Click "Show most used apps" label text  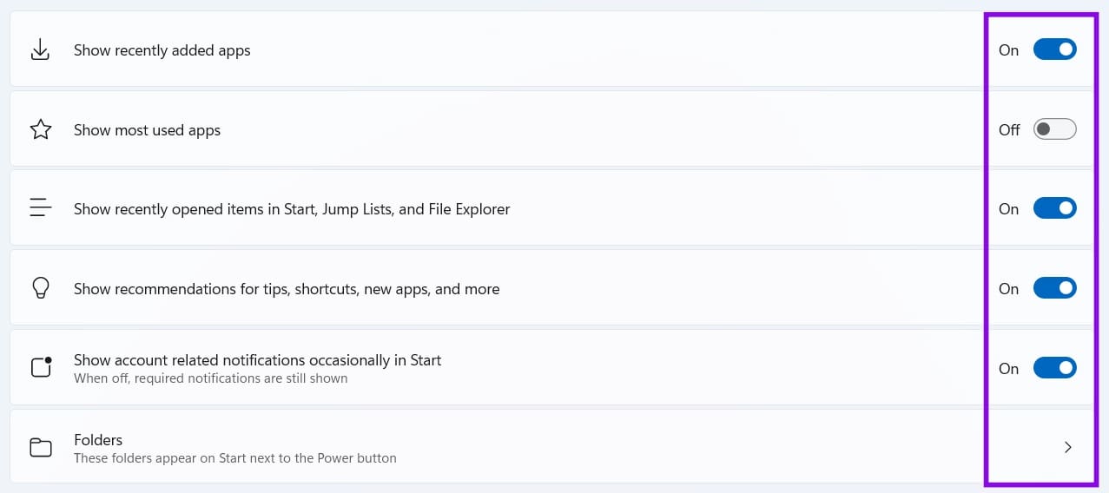pos(148,130)
